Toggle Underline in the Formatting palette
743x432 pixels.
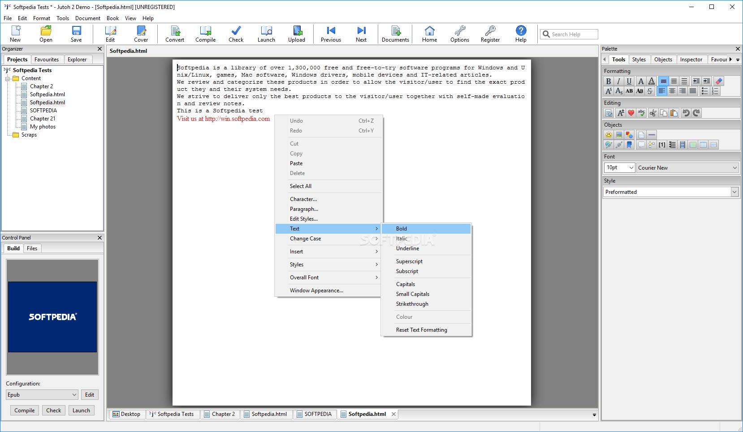(x=629, y=81)
